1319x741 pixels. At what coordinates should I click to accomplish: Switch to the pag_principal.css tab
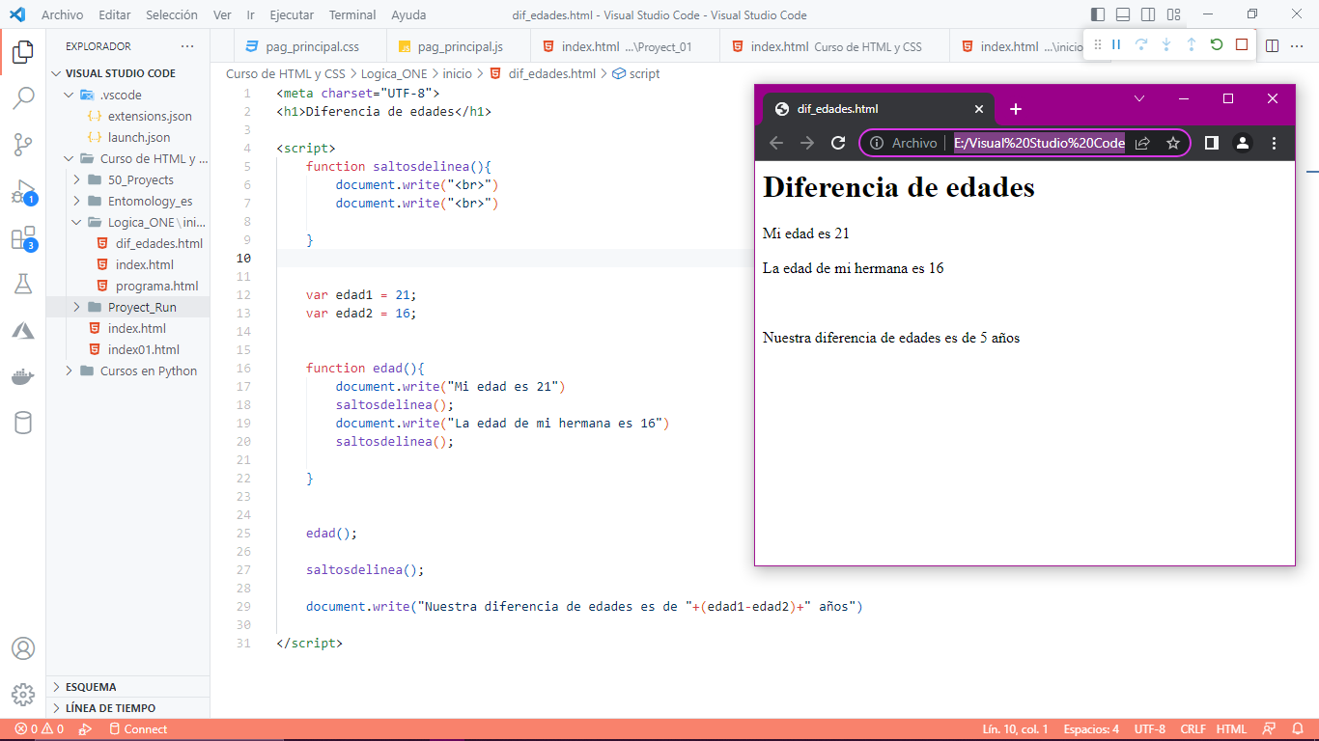click(x=310, y=46)
